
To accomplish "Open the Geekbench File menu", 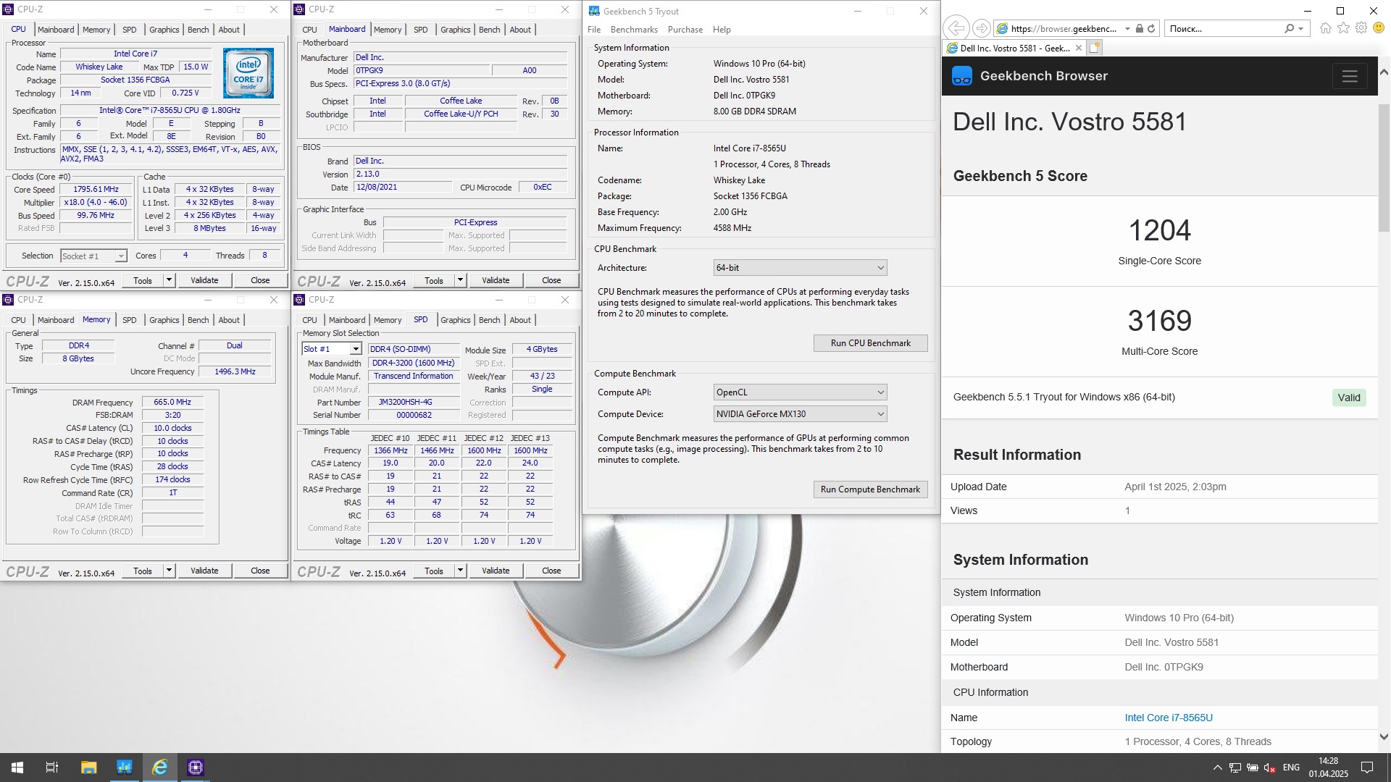I will point(594,30).
